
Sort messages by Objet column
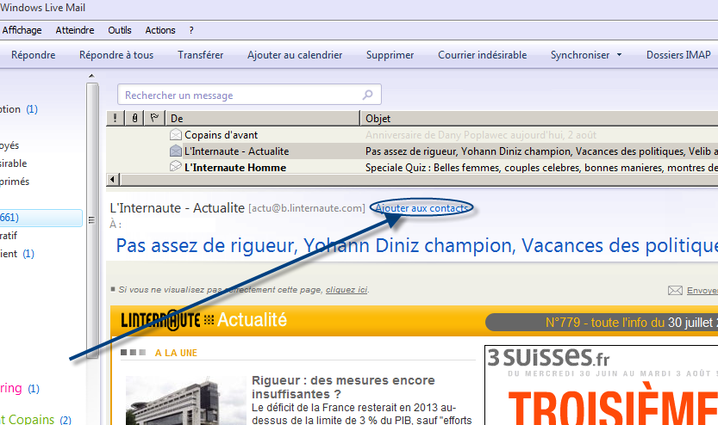tap(540, 119)
